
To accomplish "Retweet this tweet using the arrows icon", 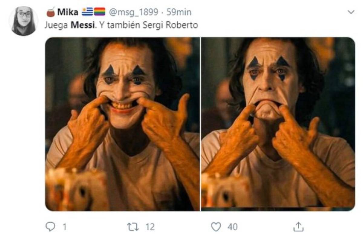I will pyautogui.click(x=133, y=227).
